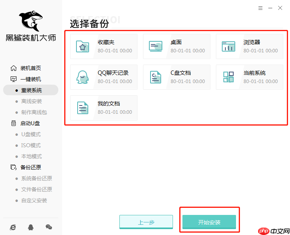Screen dimensions: 290x235
Task: Open the 备份还原 section
Action: [x=30, y=167]
